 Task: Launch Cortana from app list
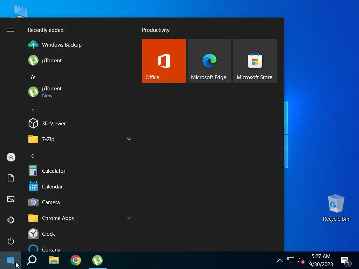pos(80,248)
